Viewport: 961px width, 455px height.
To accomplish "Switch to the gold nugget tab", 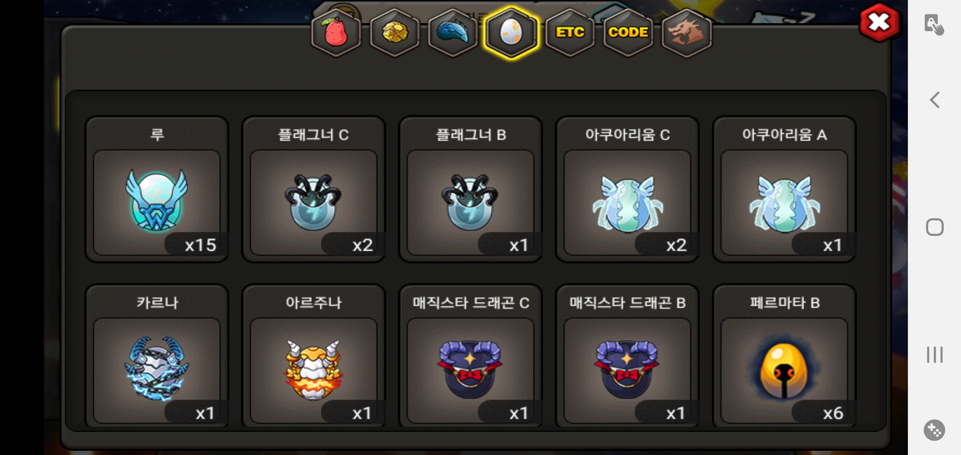I will (395, 32).
